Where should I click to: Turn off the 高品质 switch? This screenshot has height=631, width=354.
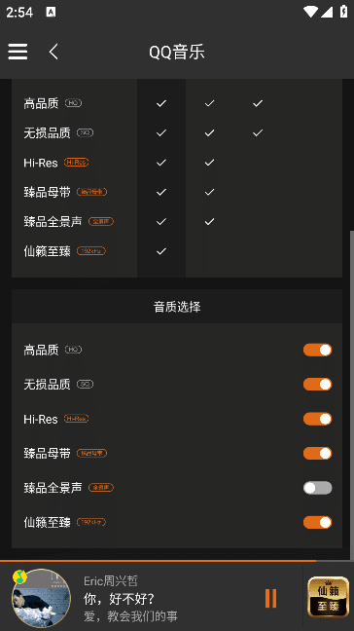pyautogui.click(x=317, y=350)
